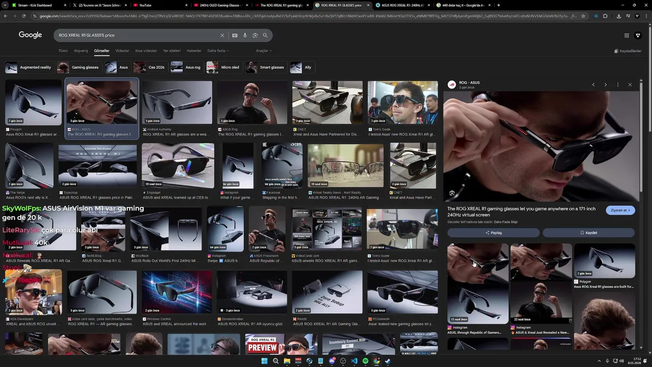Viewport: 652px width, 367px height.
Task: Click the ROG - ASUS source logo
Action: pyautogui.click(x=451, y=85)
